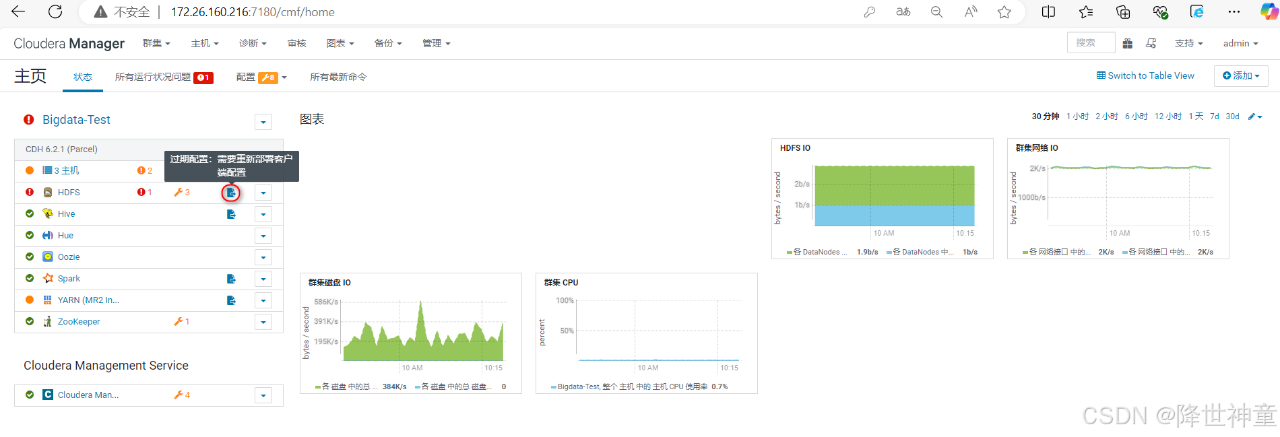Open the Copilot icon in the browser corner
This screenshot has width=1280, height=437.
pyautogui.click(x=1269, y=11)
